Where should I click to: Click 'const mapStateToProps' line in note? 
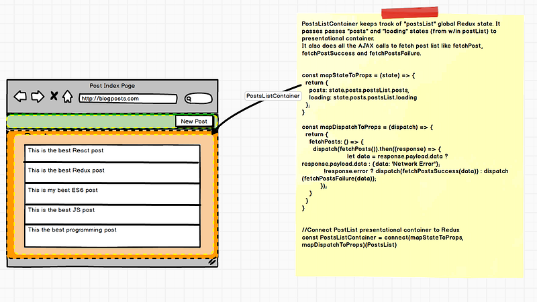click(x=358, y=75)
